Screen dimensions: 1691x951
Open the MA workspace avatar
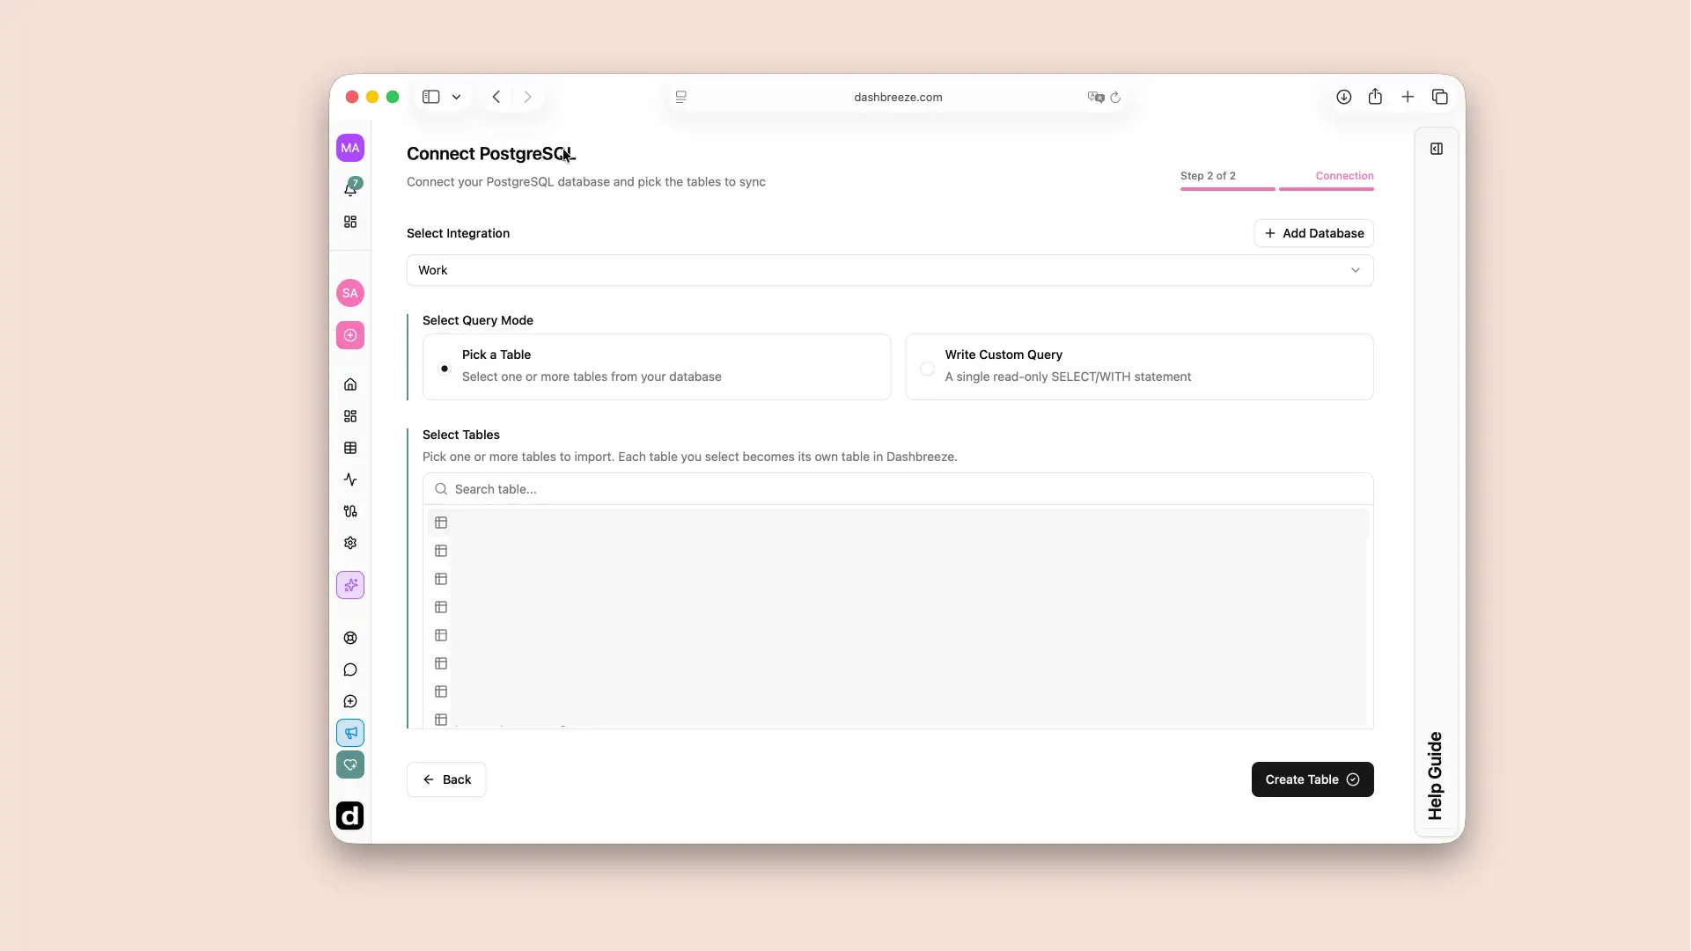[x=350, y=148]
